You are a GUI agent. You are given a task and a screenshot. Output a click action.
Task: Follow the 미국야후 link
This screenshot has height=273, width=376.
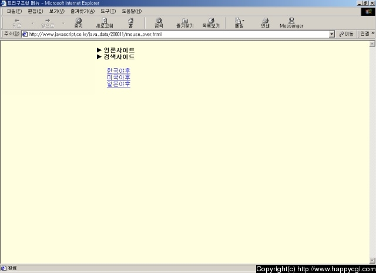pos(119,77)
